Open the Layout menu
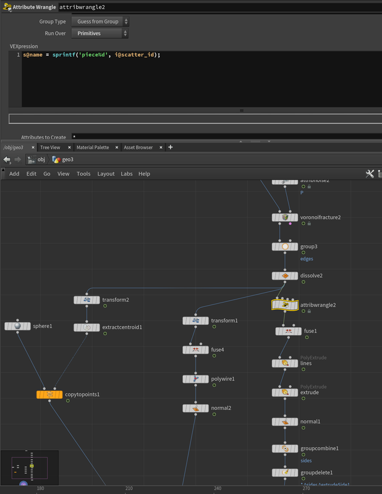 click(x=106, y=174)
